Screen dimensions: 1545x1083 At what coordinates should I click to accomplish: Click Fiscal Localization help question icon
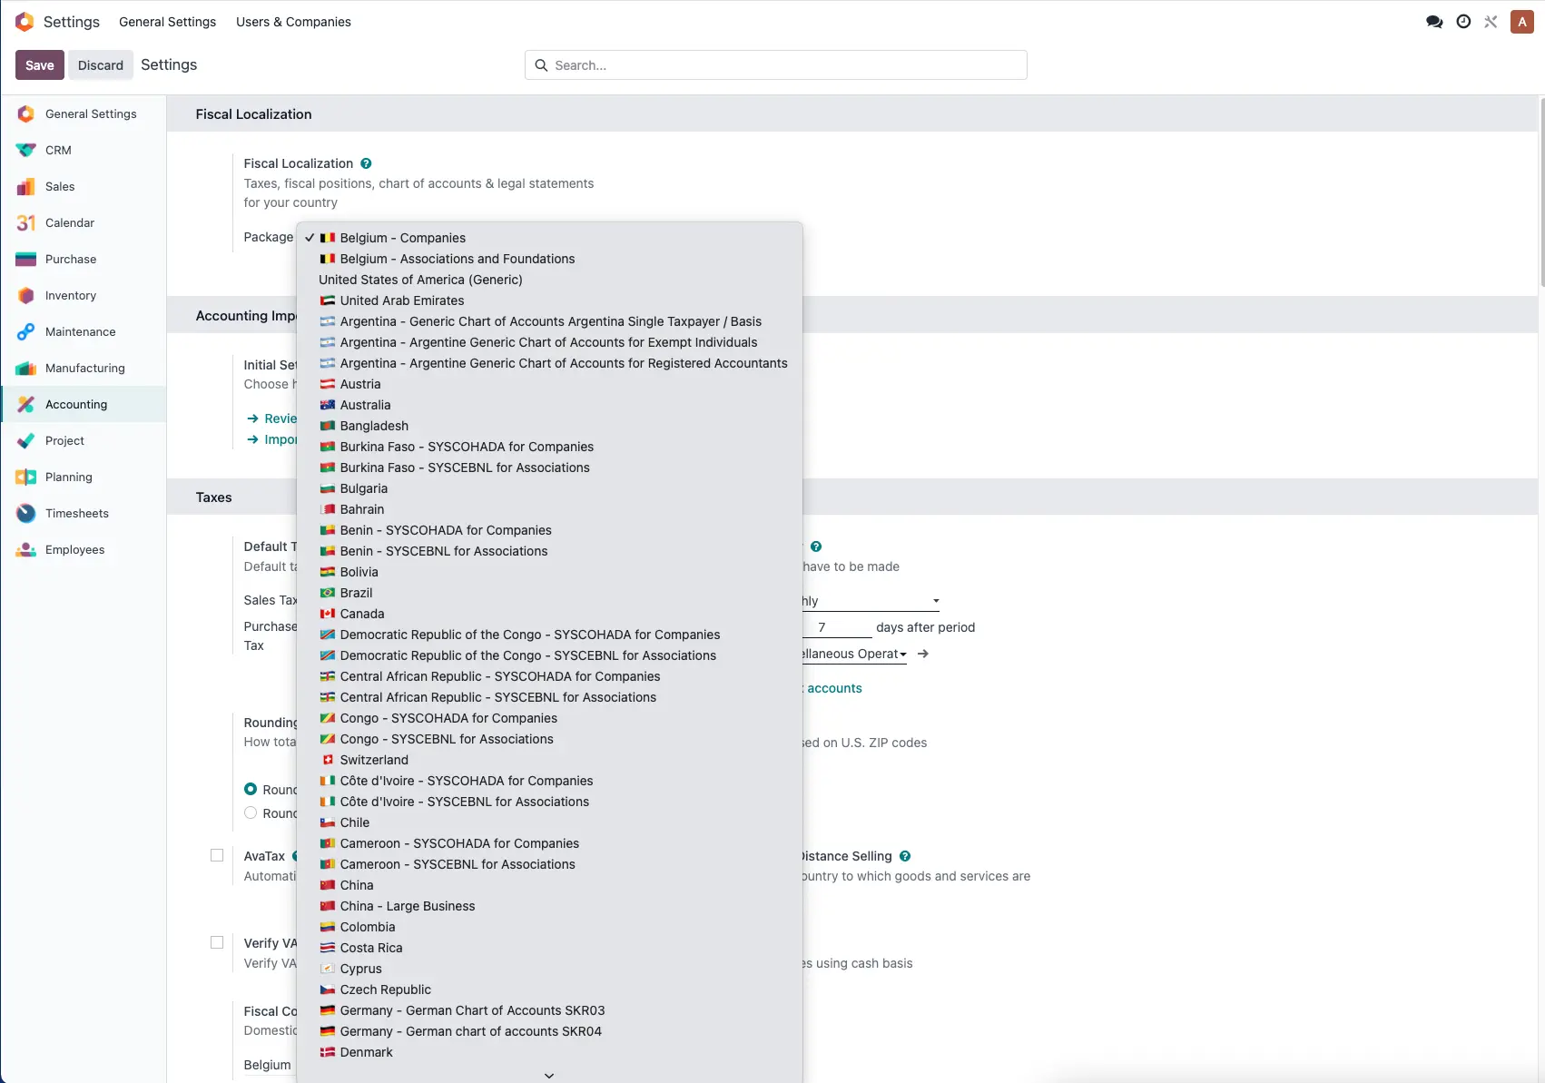[366, 163]
